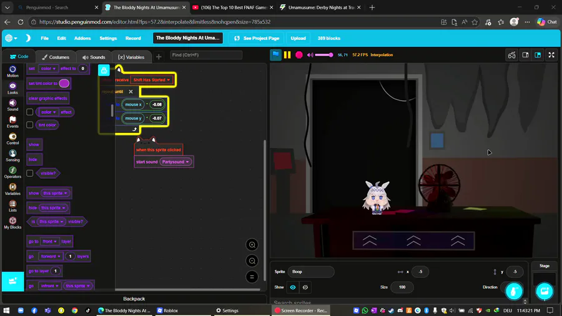
Task: Open the language globe menu
Action: click(11, 38)
